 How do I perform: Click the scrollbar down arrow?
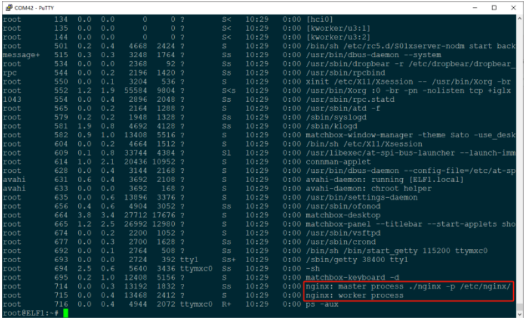520,314
